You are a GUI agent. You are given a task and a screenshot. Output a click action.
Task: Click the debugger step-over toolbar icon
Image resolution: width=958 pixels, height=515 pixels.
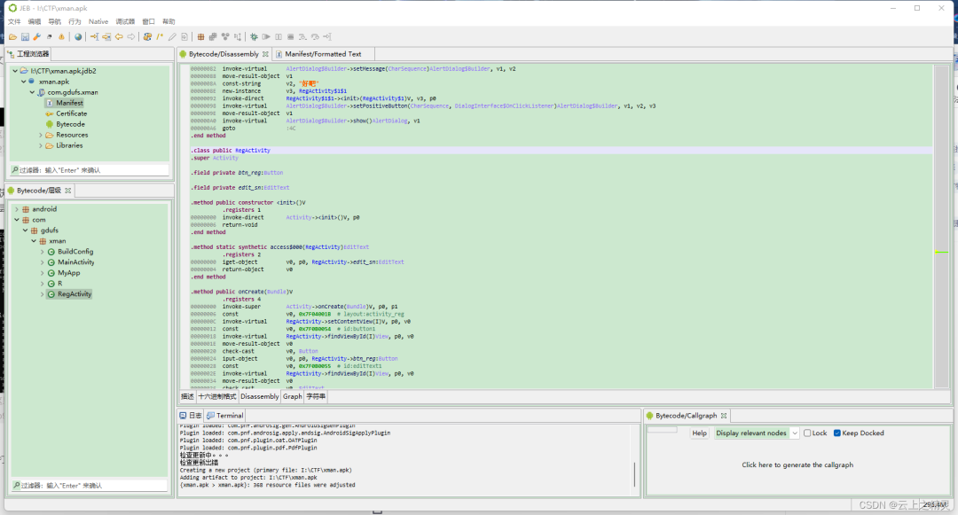tap(315, 36)
